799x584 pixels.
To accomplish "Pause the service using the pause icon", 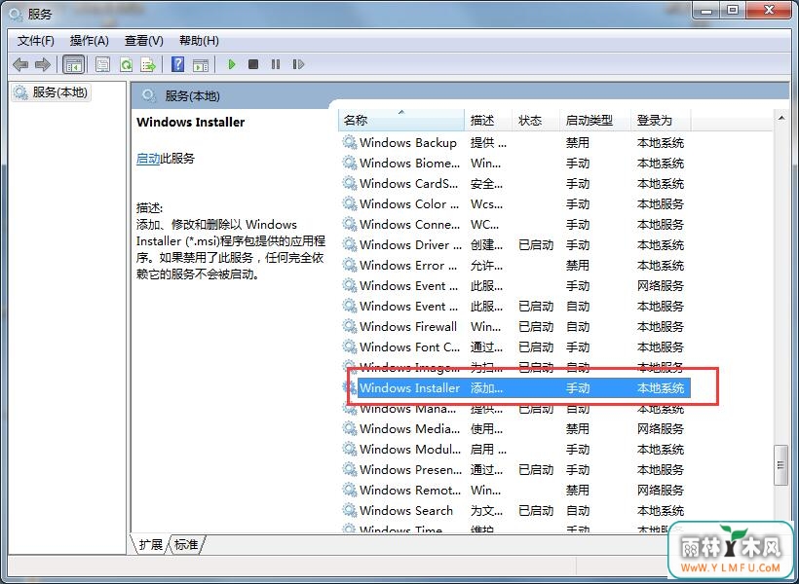I will 276,64.
